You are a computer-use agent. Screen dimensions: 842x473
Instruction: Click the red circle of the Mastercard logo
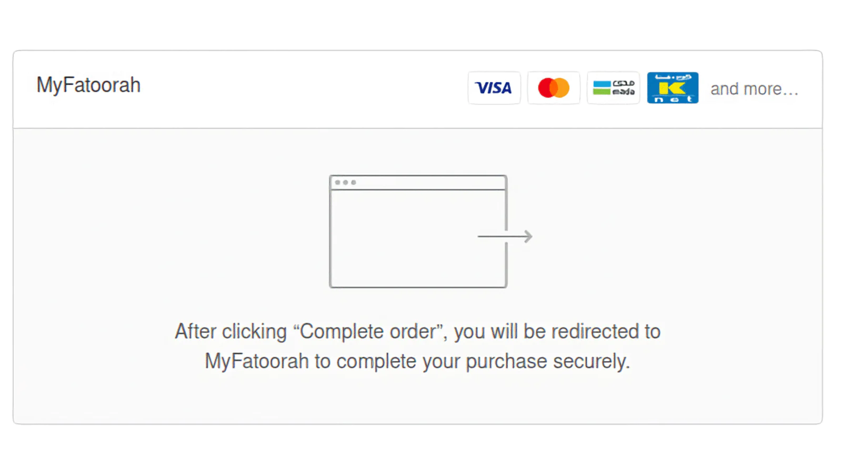pos(546,88)
